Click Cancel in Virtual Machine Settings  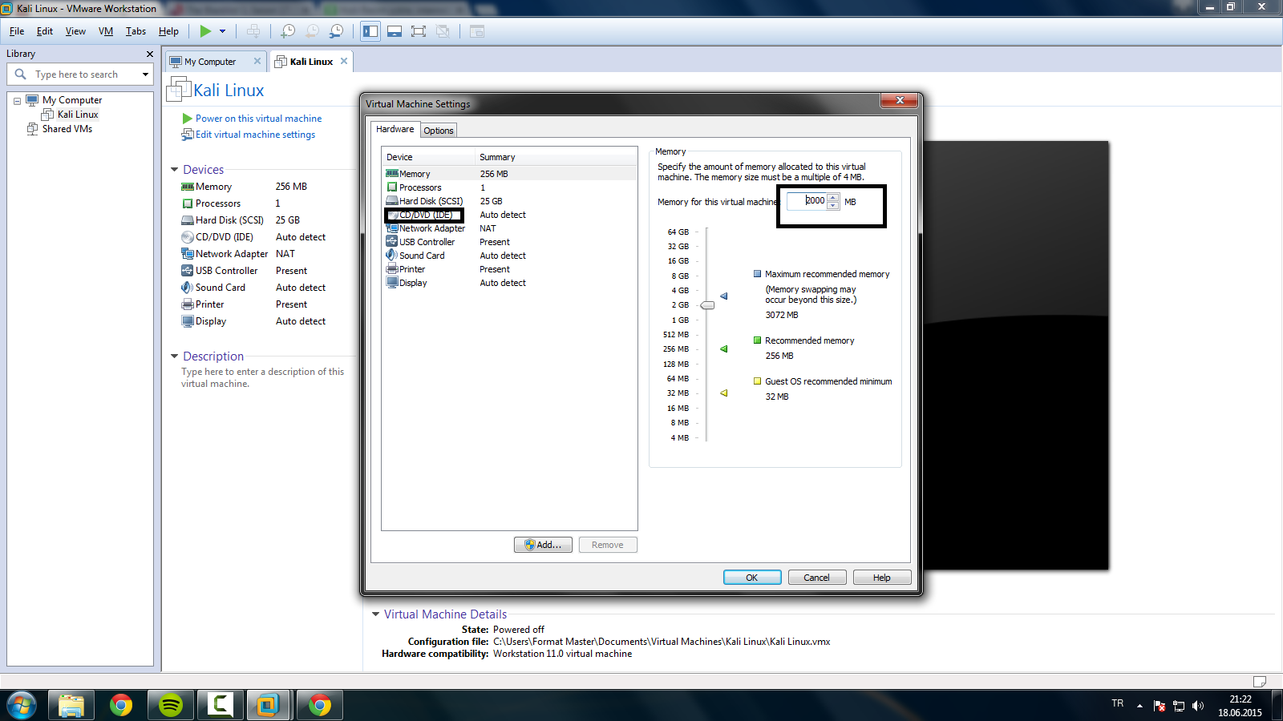(816, 578)
